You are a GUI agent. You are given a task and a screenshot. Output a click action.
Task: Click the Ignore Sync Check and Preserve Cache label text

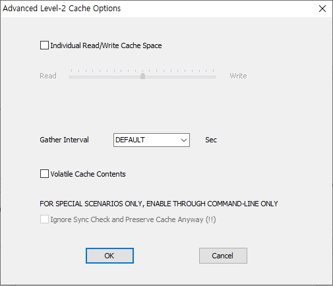point(133,219)
